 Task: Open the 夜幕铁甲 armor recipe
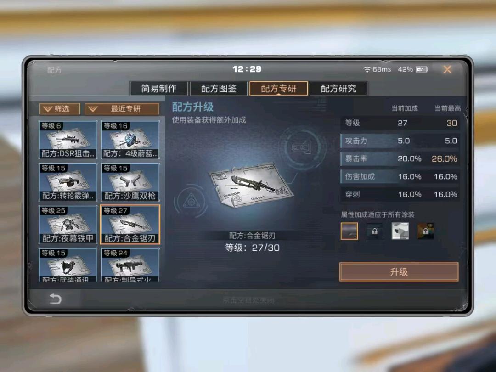coord(68,225)
